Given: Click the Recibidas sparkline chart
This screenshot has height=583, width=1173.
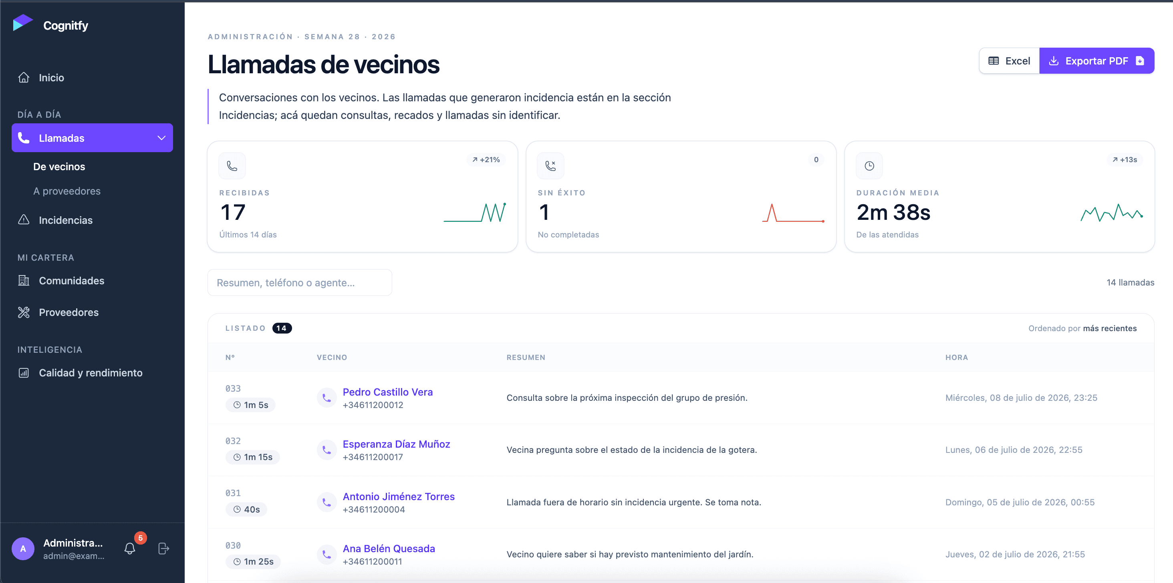Looking at the screenshot, I should pyautogui.click(x=475, y=213).
